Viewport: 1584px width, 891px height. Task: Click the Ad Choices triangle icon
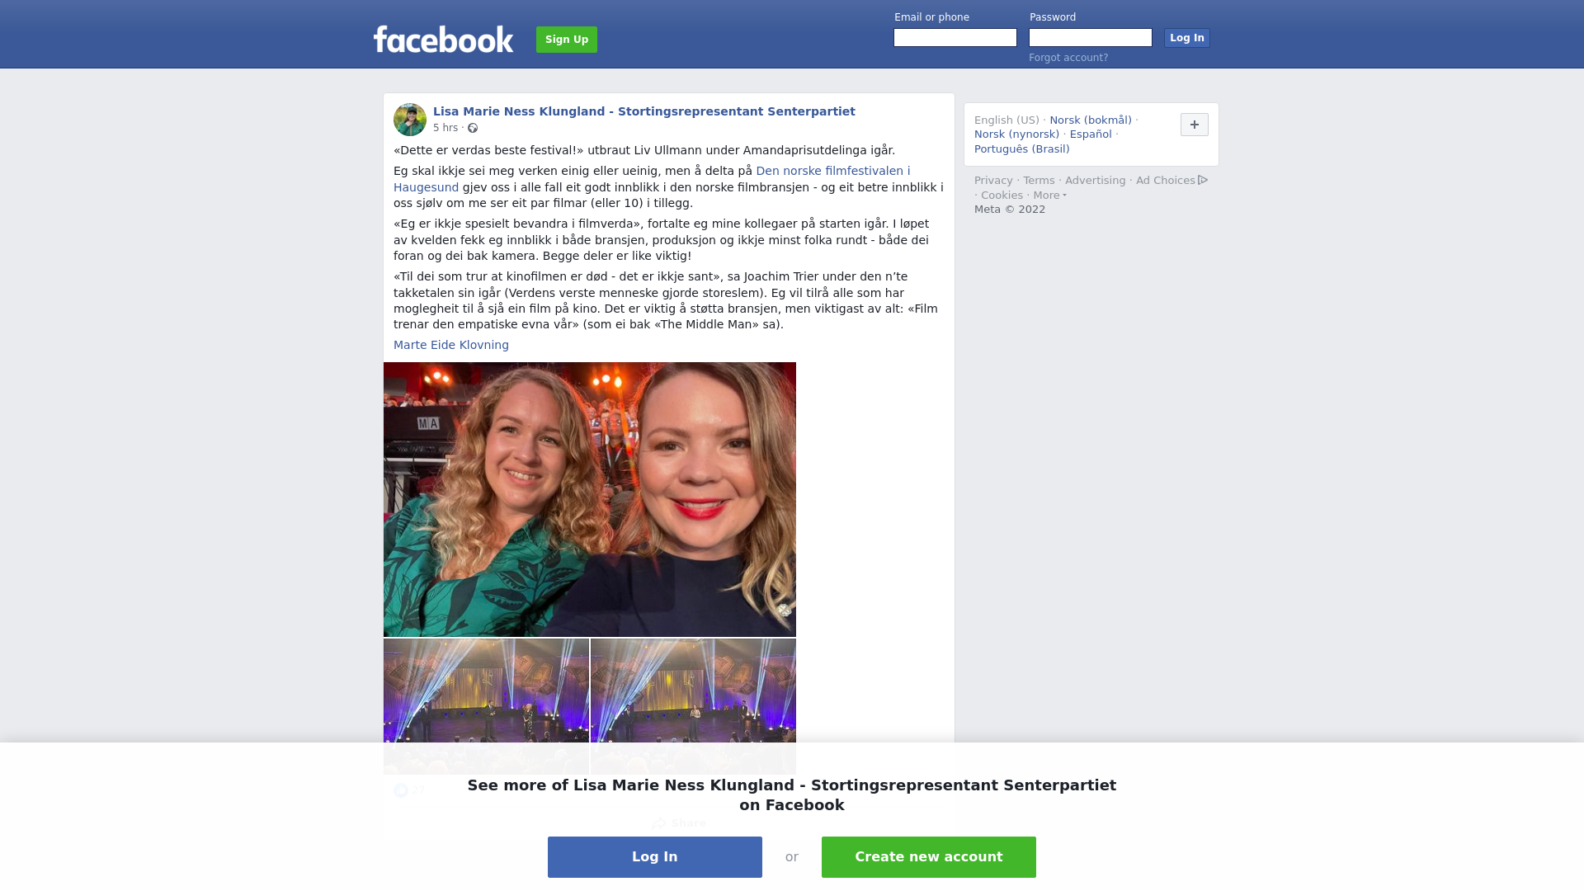tap(1203, 180)
